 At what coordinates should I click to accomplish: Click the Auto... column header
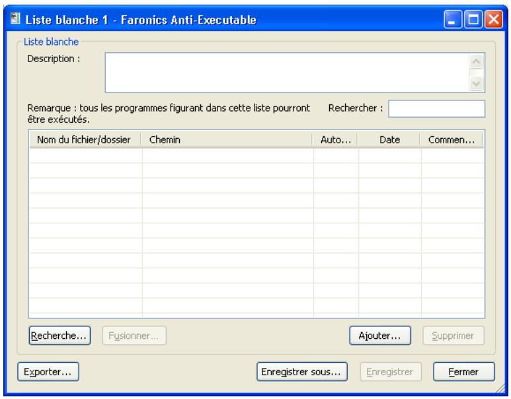click(x=335, y=140)
